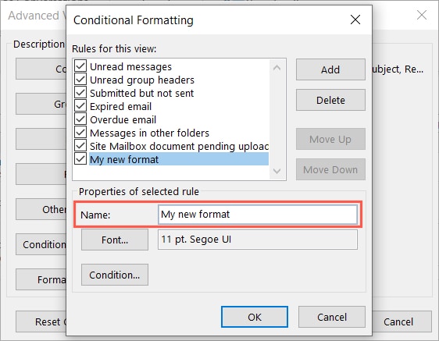Toggle the Overdue email checkbox
The height and width of the screenshot is (341, 439).
coord(80,119)
